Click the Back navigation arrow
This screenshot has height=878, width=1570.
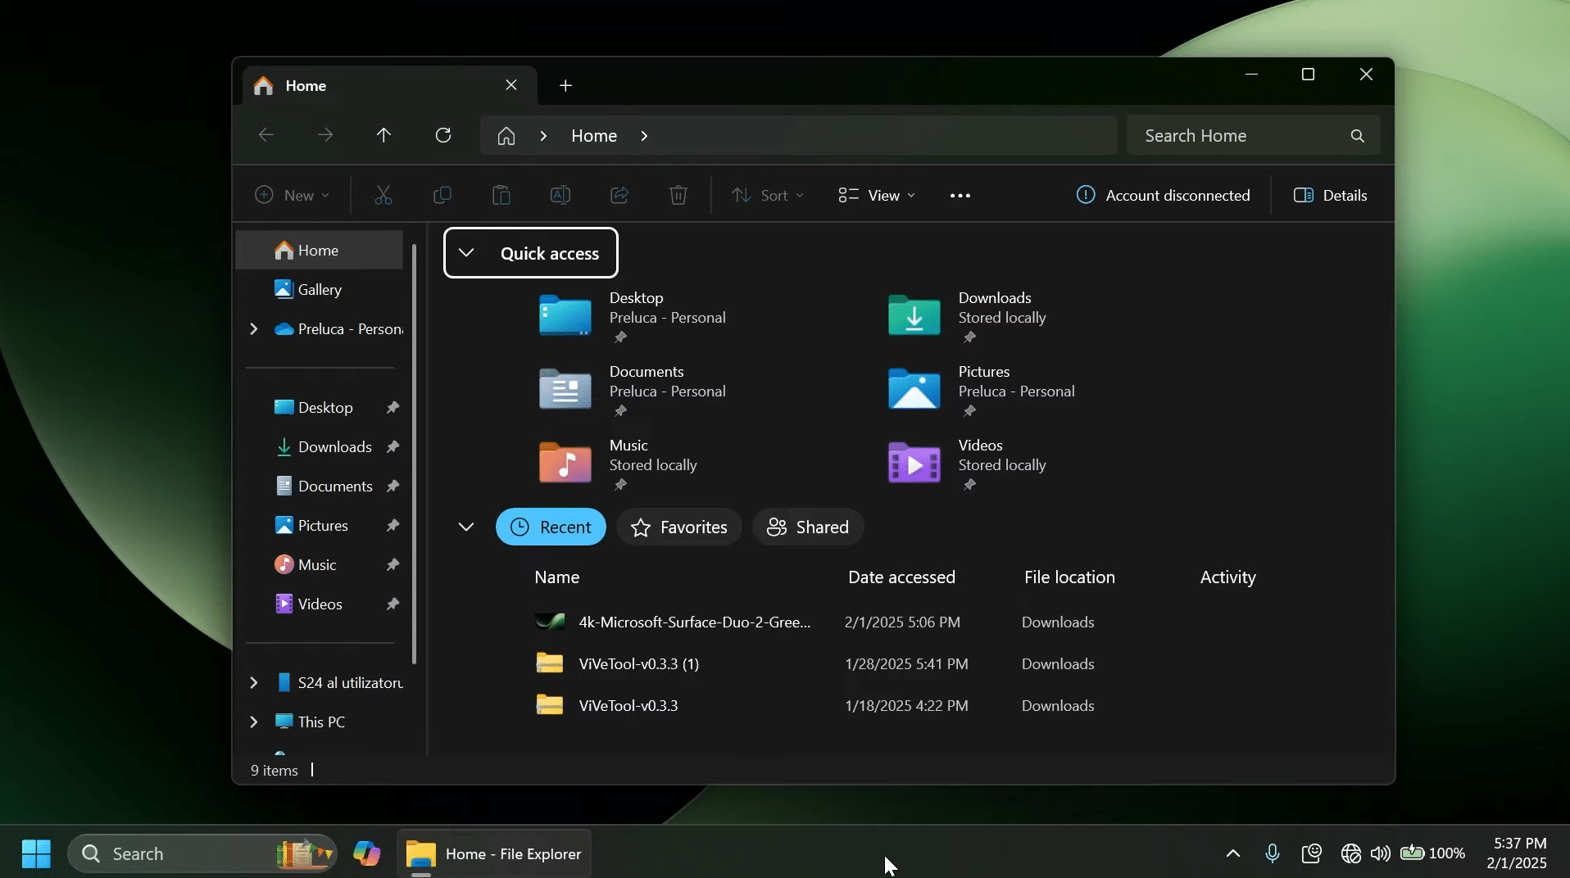[x=265, y=135]
